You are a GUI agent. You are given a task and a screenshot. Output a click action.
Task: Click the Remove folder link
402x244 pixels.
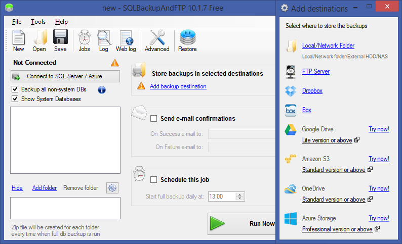coord(81,188)
